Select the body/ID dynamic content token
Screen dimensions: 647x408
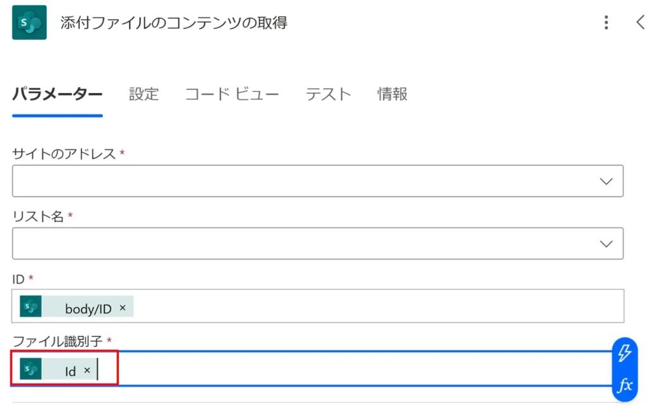[88, 308]
